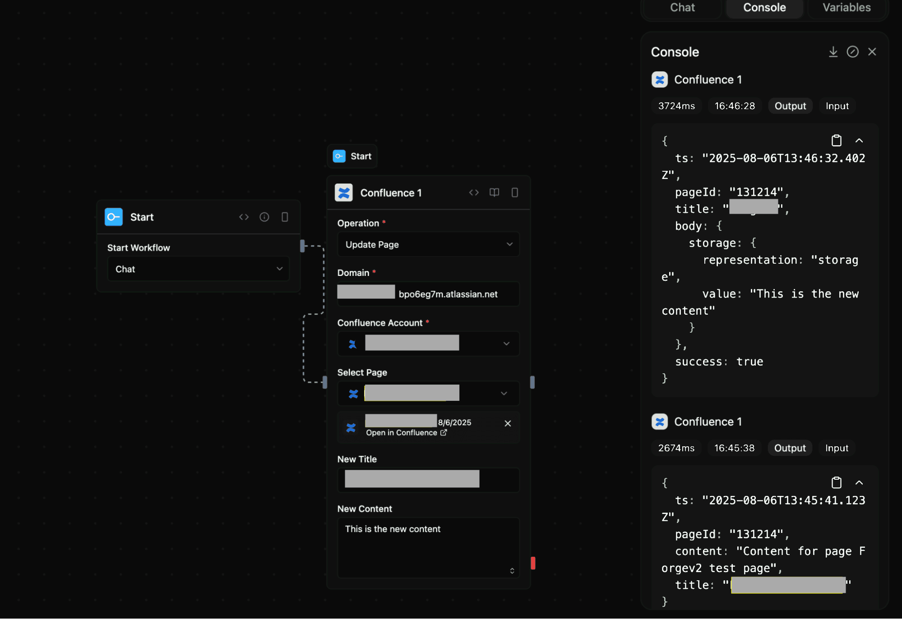Open the Operation dropdown showing Update Page
Image resolution: width=902 pixels, height=619 pixels.
[428, 244]
